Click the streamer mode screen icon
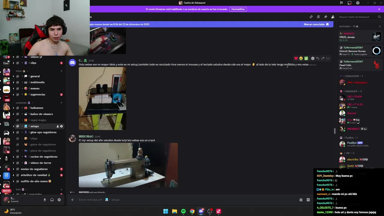This screenshot has height=216, width=384. pyautogui.click(x=349, y=3)
